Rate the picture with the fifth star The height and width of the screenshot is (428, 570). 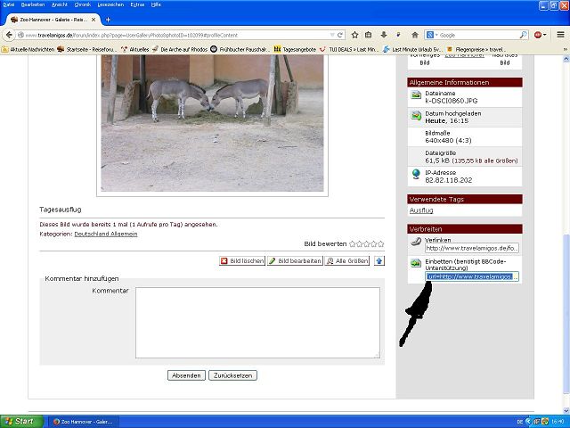tap(381, 243)
